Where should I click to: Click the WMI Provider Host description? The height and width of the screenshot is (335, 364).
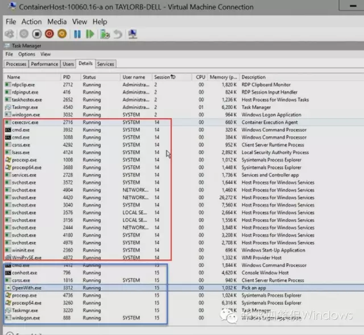coord(262,258)
